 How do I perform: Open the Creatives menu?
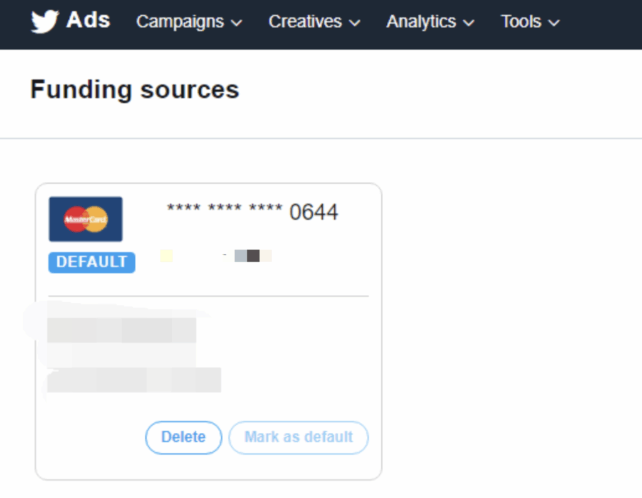point(305,22)
